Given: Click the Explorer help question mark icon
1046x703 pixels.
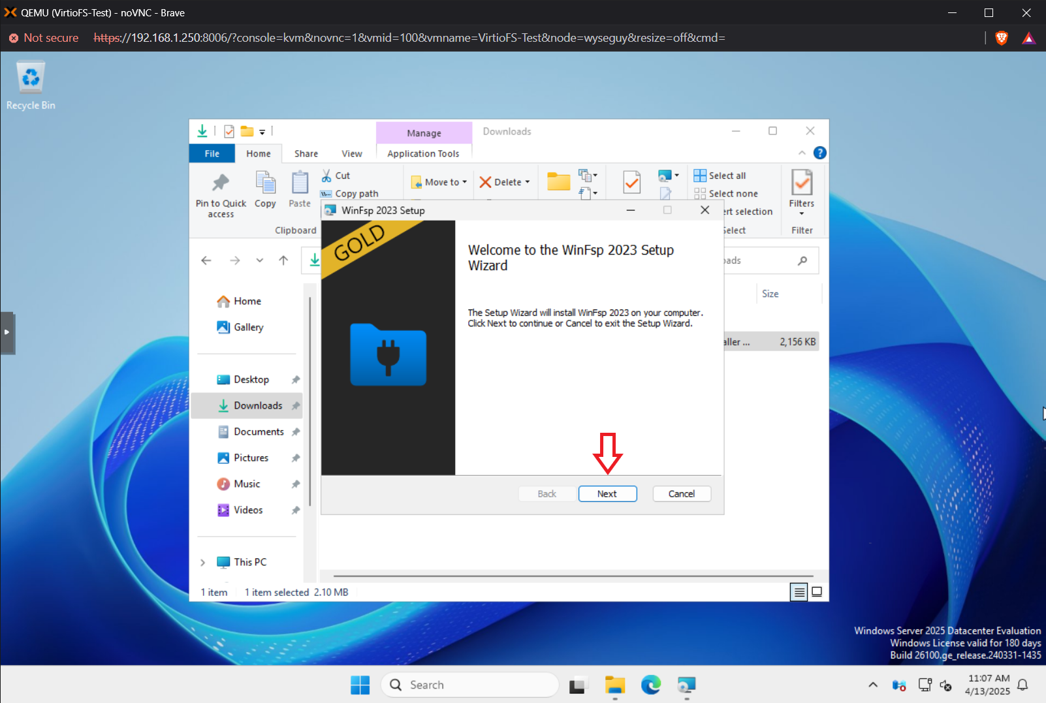Looking at the screenshot, I should click(x=819, y=153).
